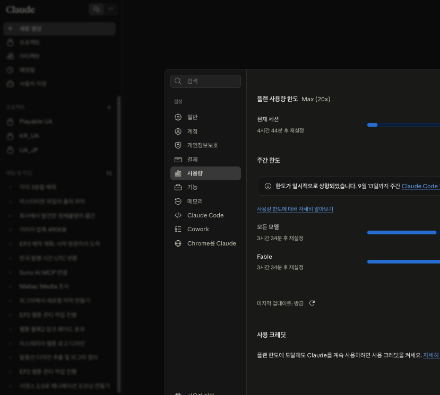This screenshot has height=395, width=440.
Task: Open the KR_UA project
Action: pos(59,136)
